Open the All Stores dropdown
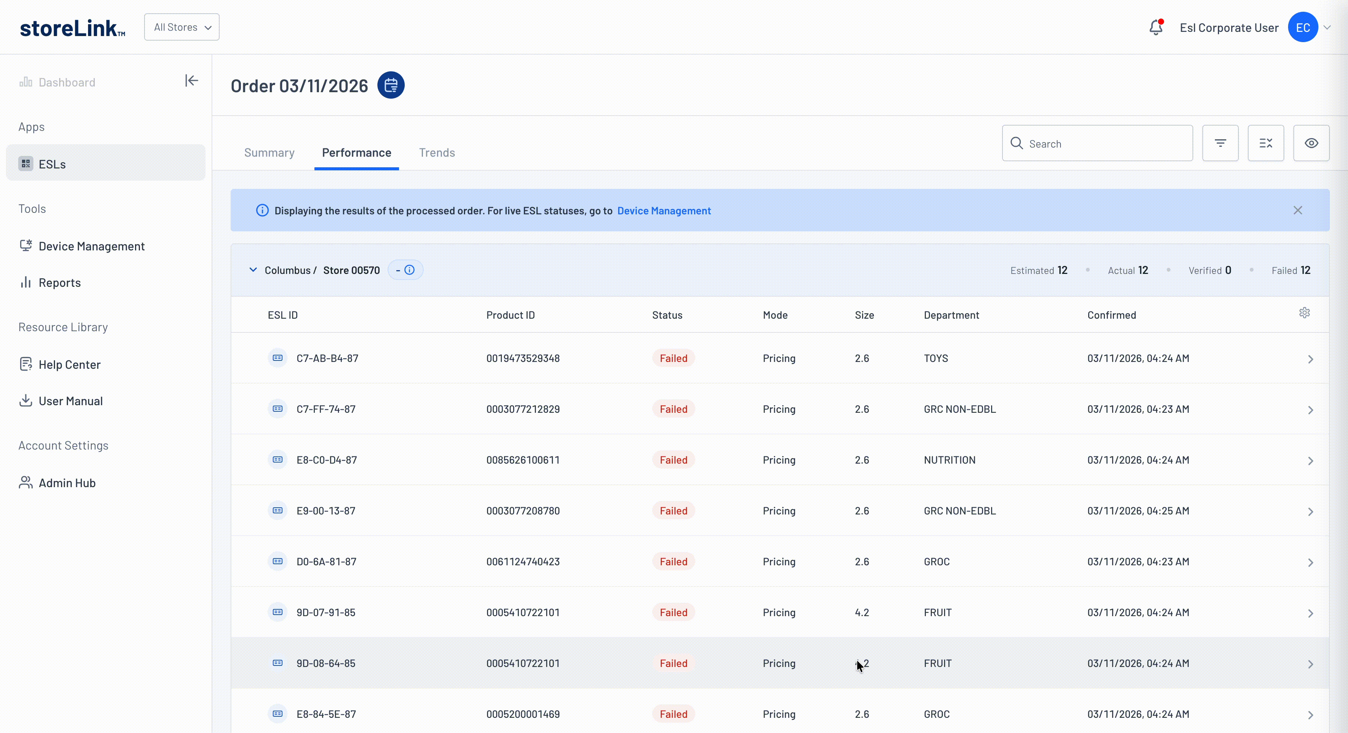The image size is (1348, 733). (182, 27)
